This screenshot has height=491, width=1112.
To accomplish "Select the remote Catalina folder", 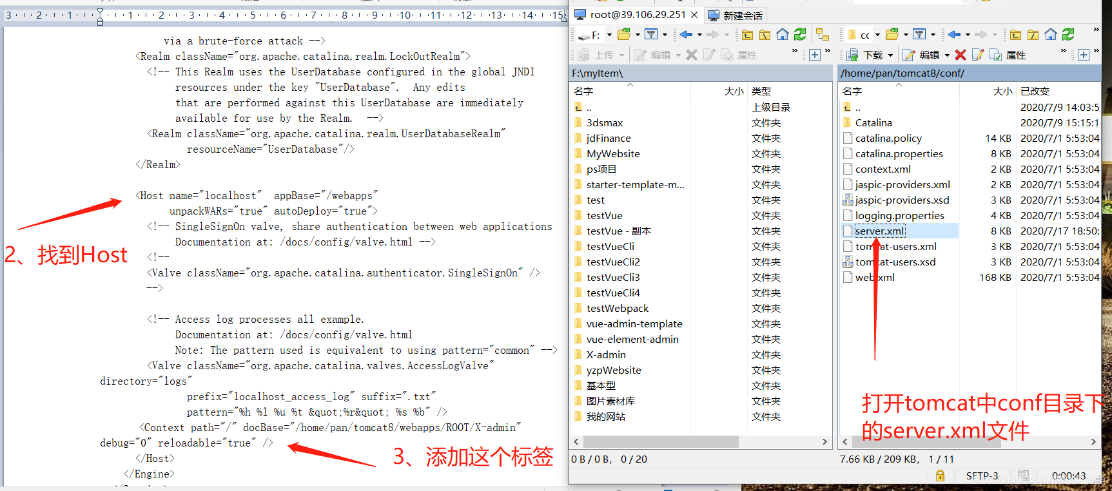I will 873,122.
